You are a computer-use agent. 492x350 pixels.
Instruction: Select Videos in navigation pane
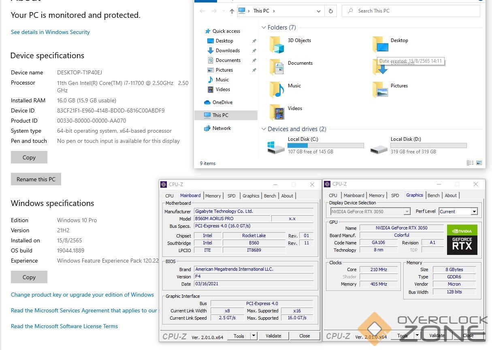(222, 89)
